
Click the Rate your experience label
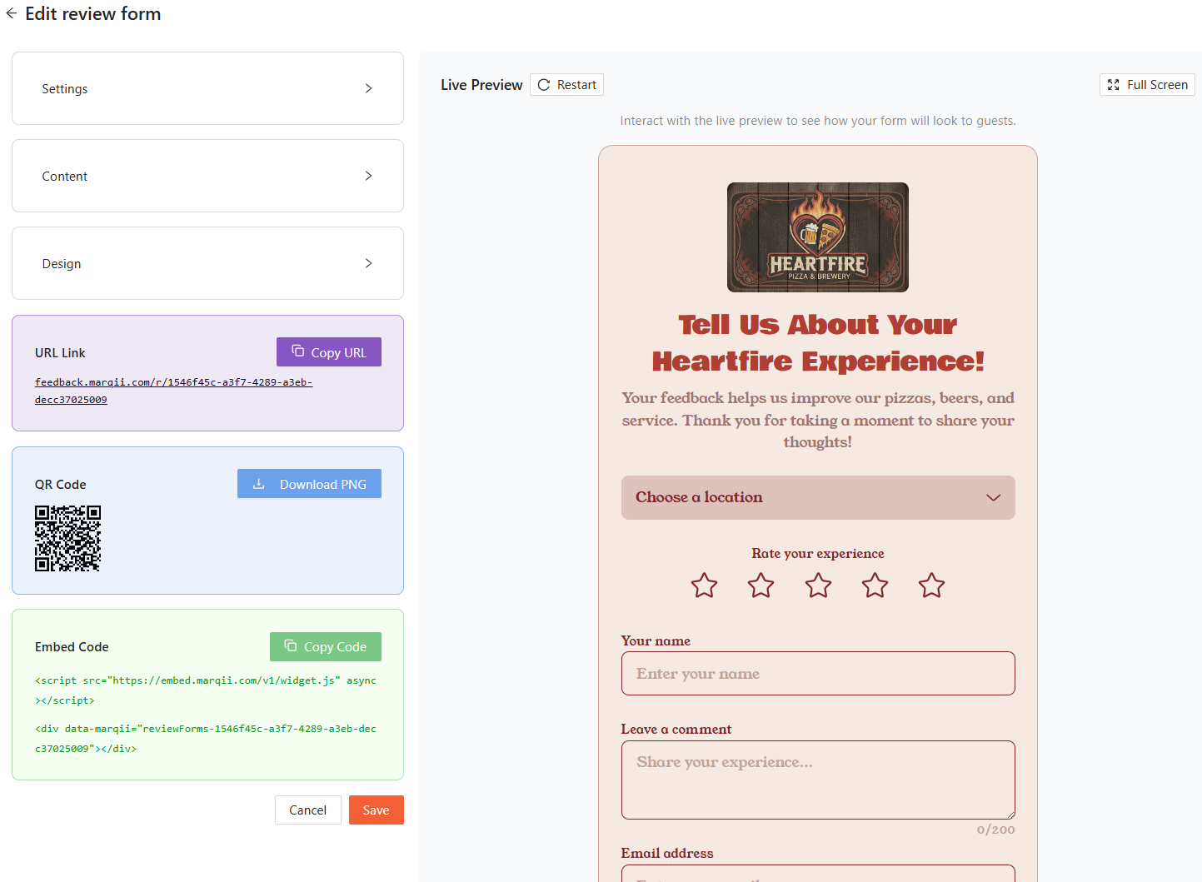tap(818, 554)
